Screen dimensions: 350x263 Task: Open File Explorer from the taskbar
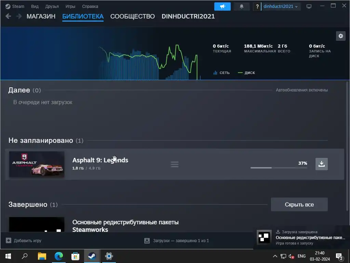pyautogui.click(x=42, y=256)
